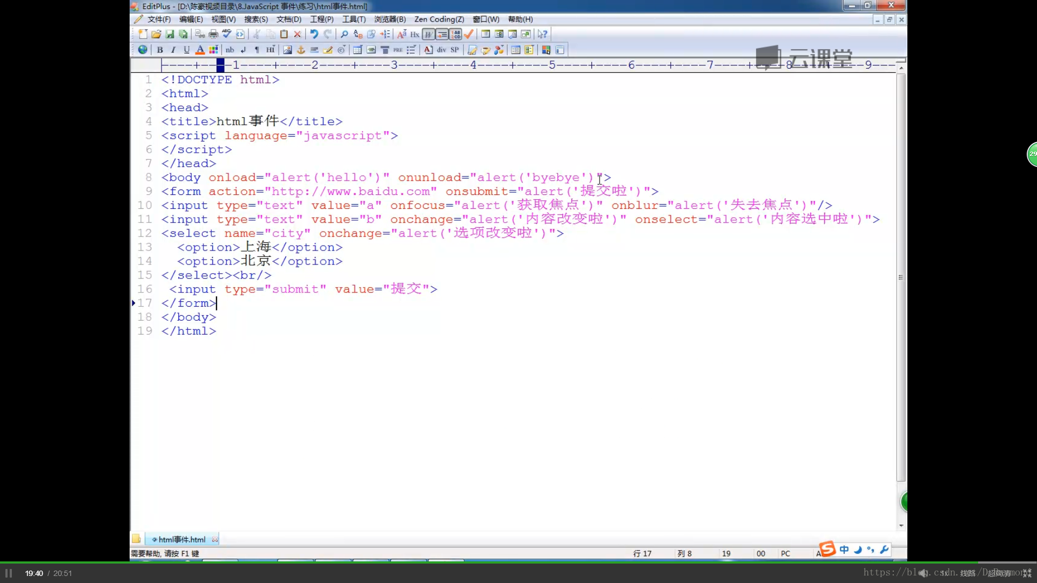Select the html事件.html document tab
This screenshot has height=583, width=1037.
pyautogui.click(x=182, y=539)
